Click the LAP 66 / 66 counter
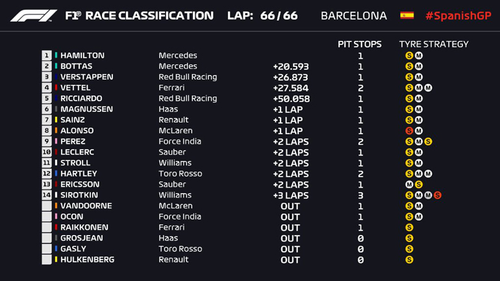The image size is (500, 281). tap(262, 16)
